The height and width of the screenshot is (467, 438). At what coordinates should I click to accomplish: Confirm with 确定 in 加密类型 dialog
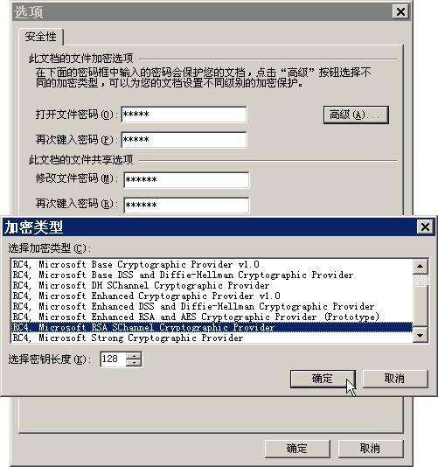click(323, 379)
